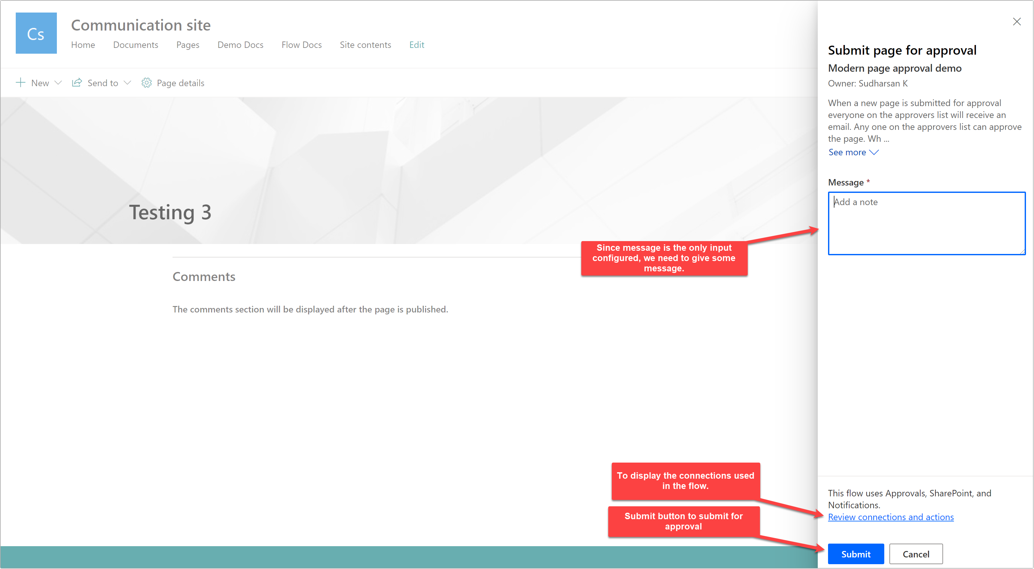1034x569 pixels.
Task: Expand the New dropdown chevron
Action: tap(58, 83)
